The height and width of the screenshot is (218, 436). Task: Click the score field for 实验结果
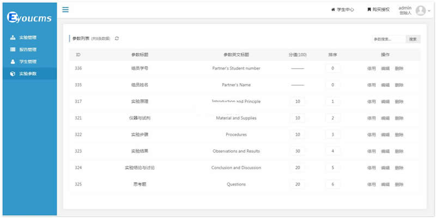(x=298, y=151)
